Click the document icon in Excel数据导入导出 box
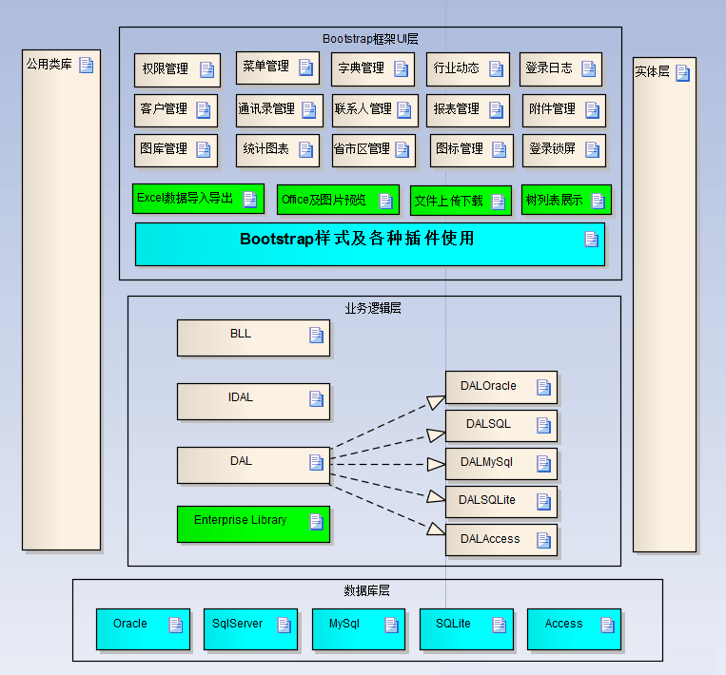This screenshot has height=675, width=726. 250,200
